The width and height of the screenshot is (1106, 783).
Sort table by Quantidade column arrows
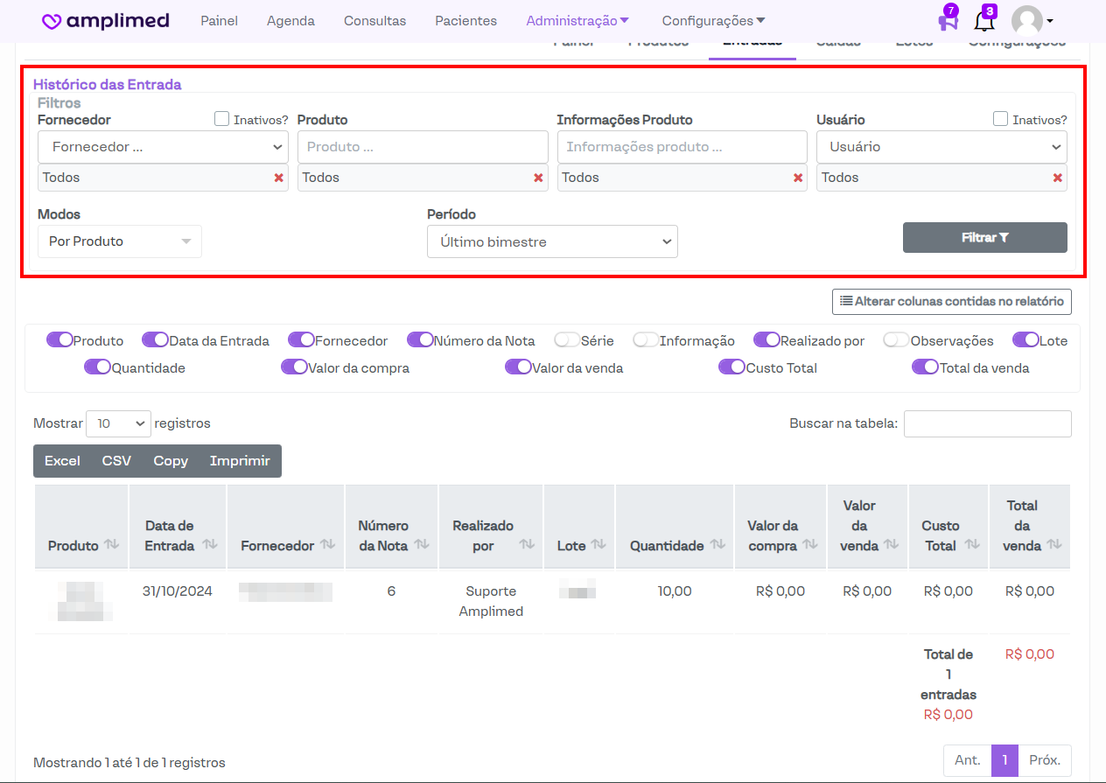(x=717, y=545)
